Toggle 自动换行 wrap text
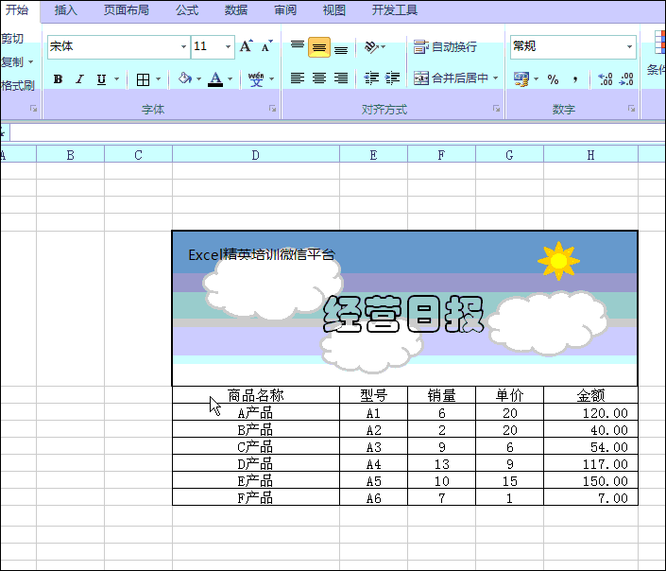 pos(445,46)
